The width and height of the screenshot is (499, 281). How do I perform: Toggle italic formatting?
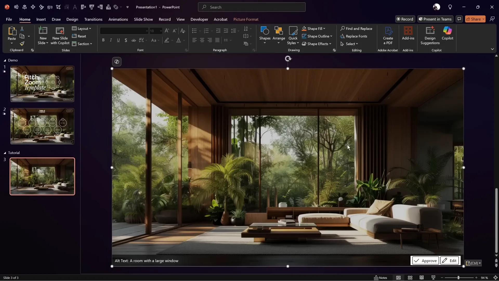111,40
